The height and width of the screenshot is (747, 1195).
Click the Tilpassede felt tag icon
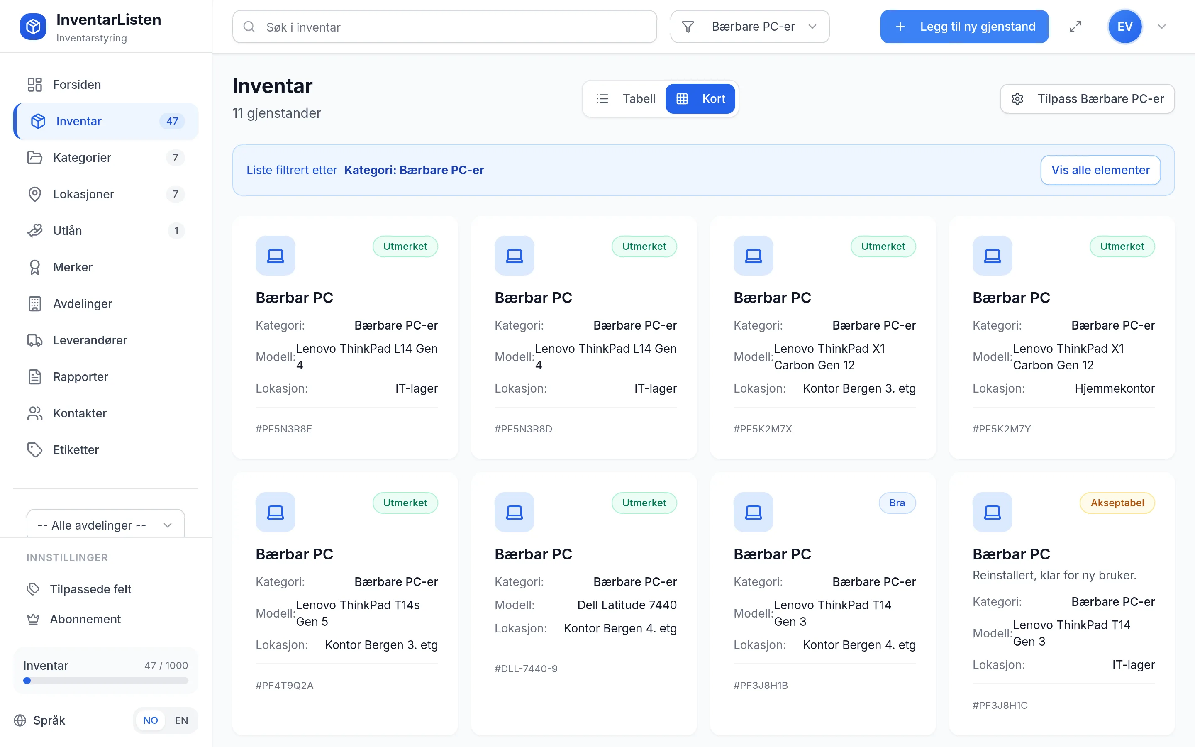point(33,589)
